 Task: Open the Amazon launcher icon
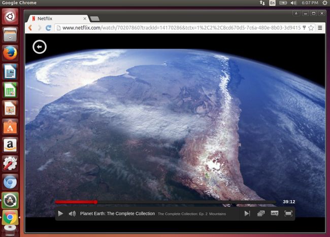point(10,145)
